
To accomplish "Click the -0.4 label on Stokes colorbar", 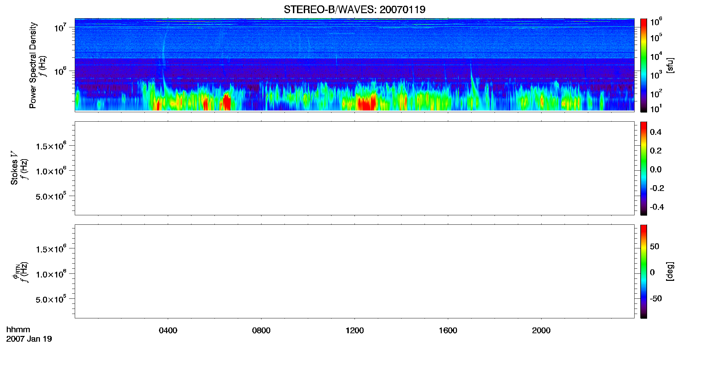I will tap(657, 207).
